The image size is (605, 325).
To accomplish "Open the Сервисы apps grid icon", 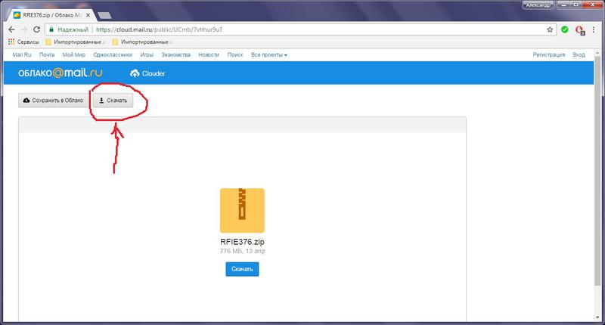I will [x=11, y=42].
